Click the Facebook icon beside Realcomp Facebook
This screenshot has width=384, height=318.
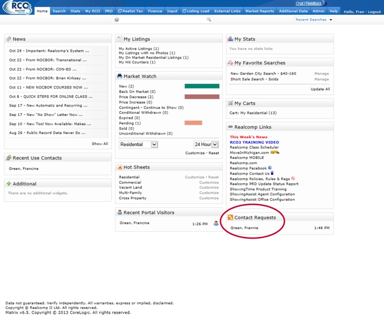point(270,168)
